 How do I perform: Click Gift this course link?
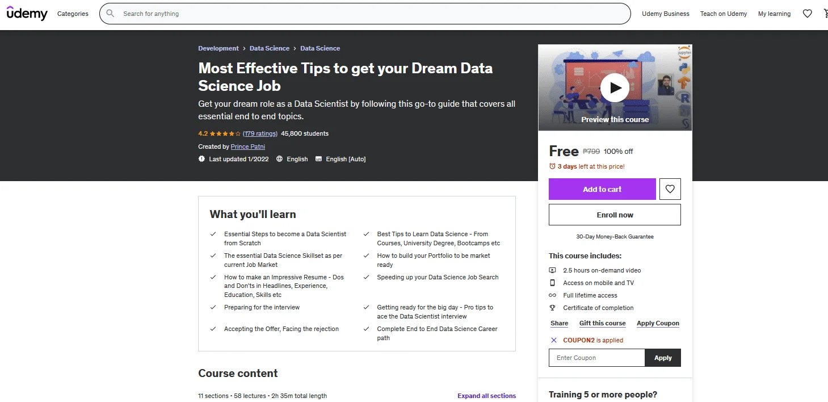pos(602,323)
